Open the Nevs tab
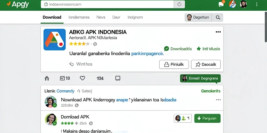Image resolution: width=267 pixels, height=133 pixels. (x=101, y=17)
